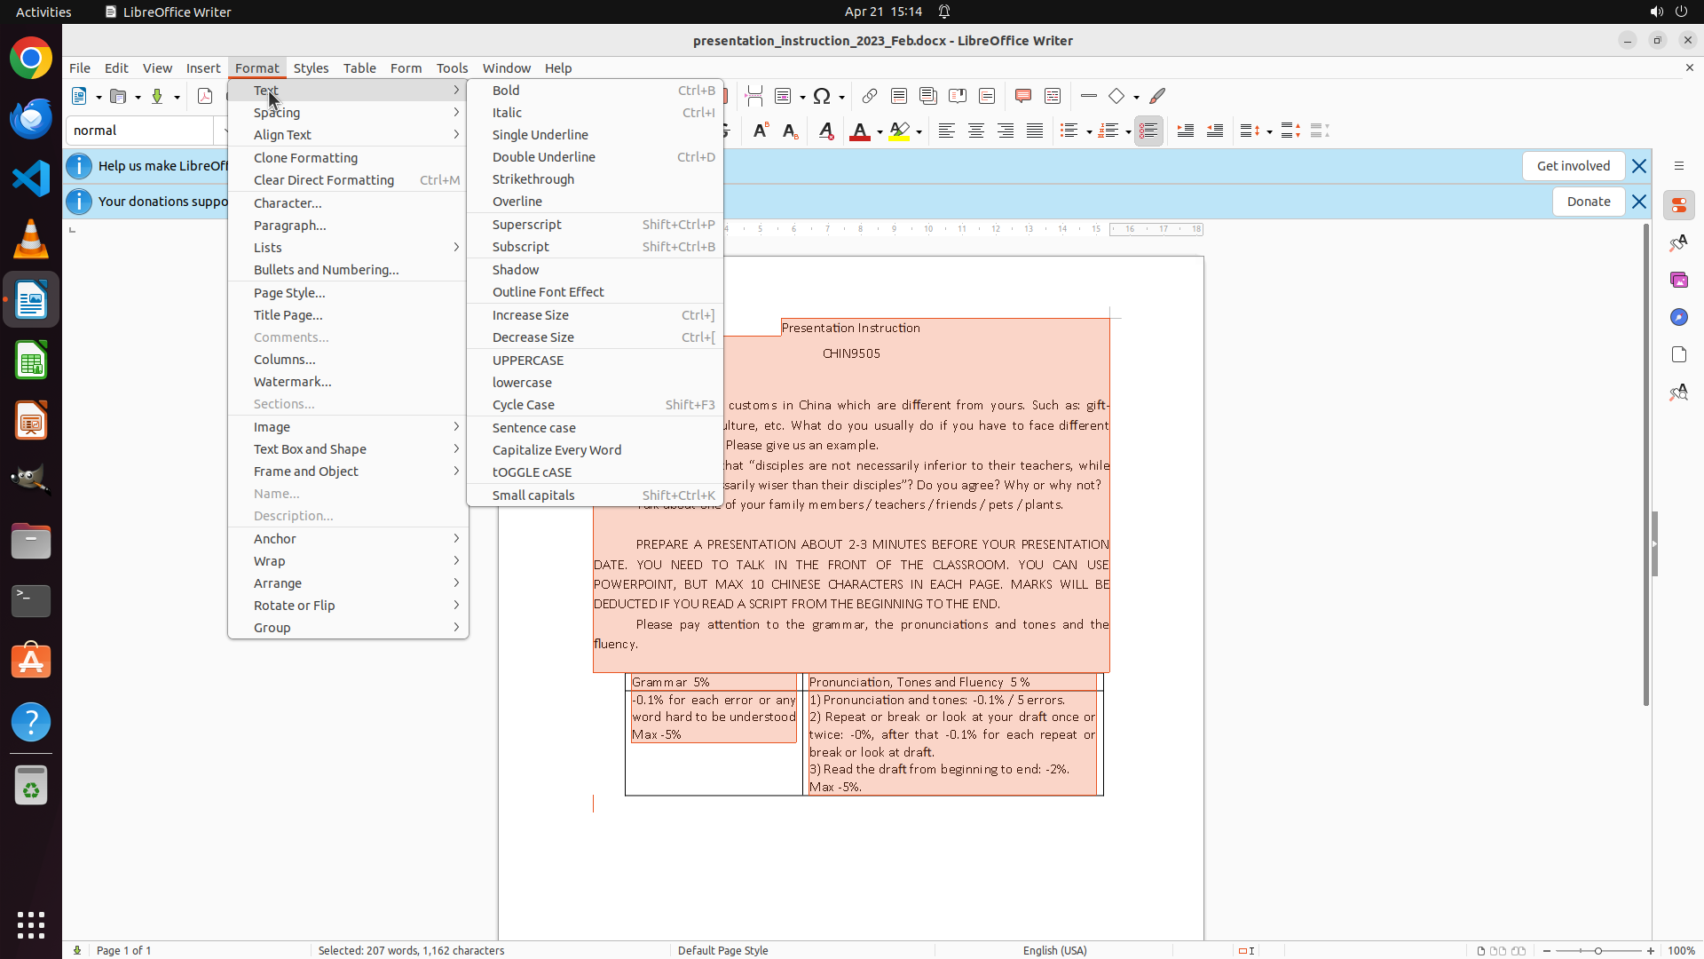1704x959 pixels.
Task: Click the Justified alignment icon
Action: pyautogui.click(x=1035, y=131)
